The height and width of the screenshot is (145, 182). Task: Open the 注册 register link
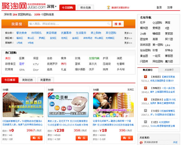tap(170, 8)
